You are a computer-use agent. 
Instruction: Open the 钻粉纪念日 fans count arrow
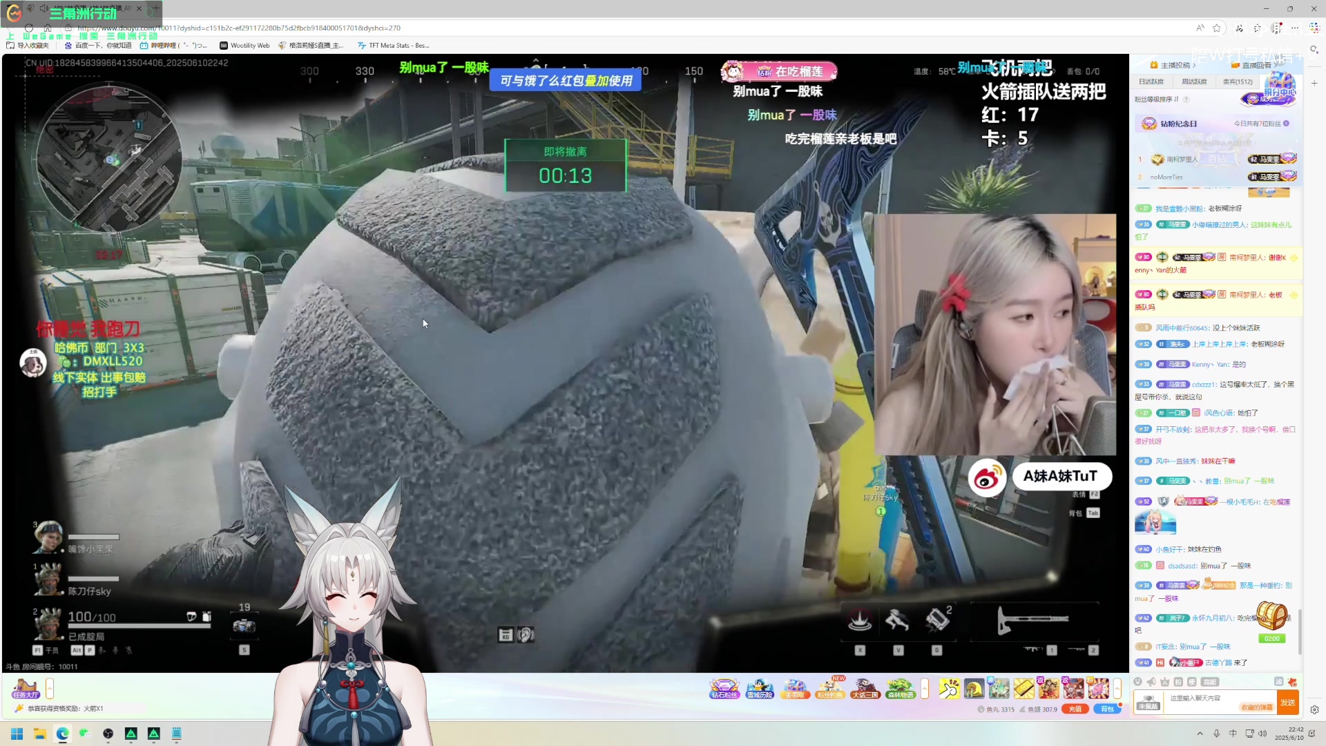pyautogui.click(x=1286, y=124)
